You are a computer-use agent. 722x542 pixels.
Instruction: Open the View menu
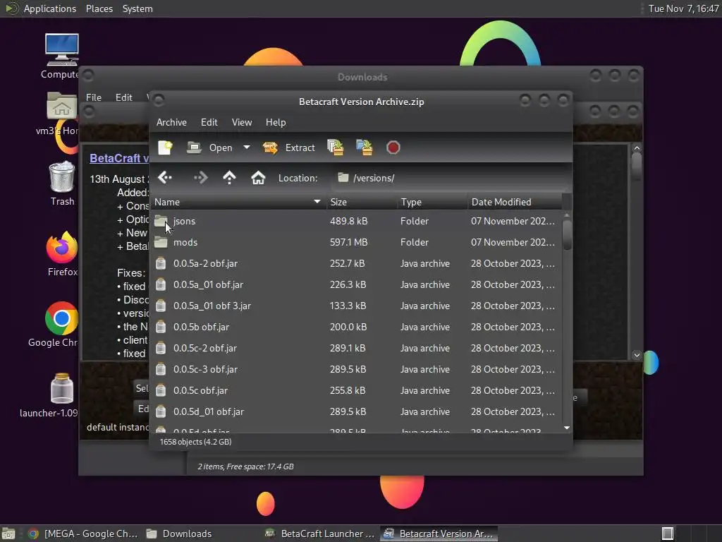242,122
